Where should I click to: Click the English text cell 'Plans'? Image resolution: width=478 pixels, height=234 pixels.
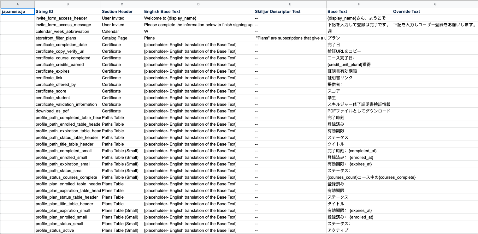pos(198,38)
